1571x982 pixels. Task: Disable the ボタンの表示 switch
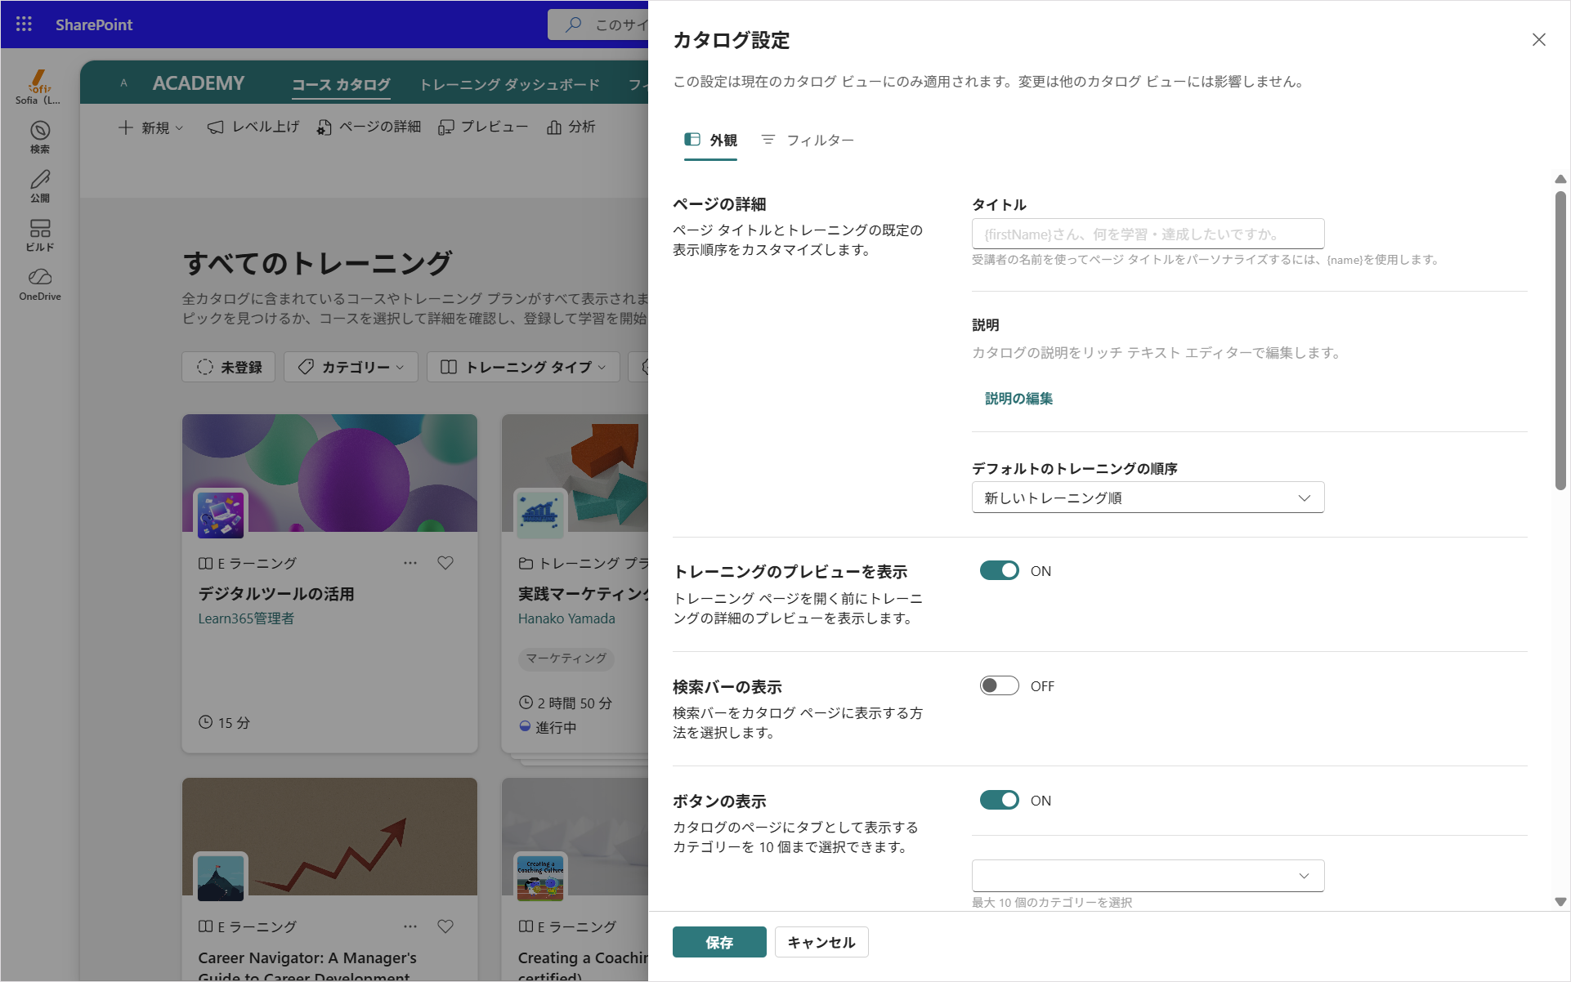tap(1000, 800)
